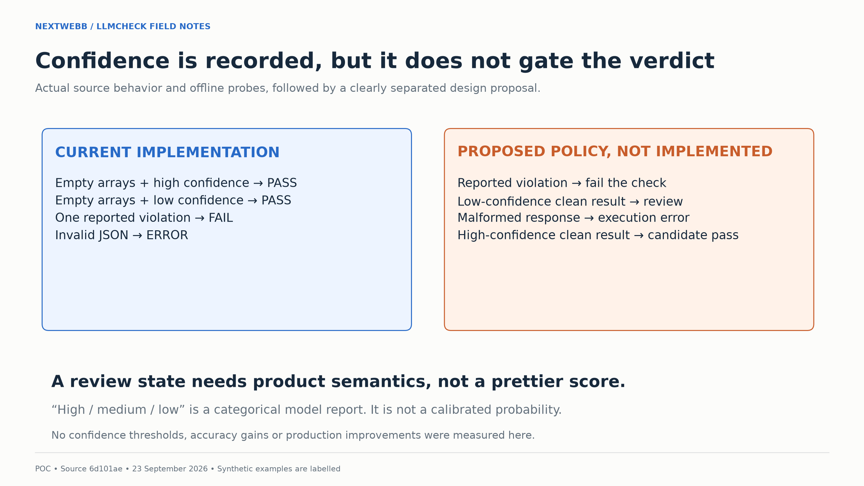
Task: Click empty area of the orange proposal card
Action: (629, 285)
